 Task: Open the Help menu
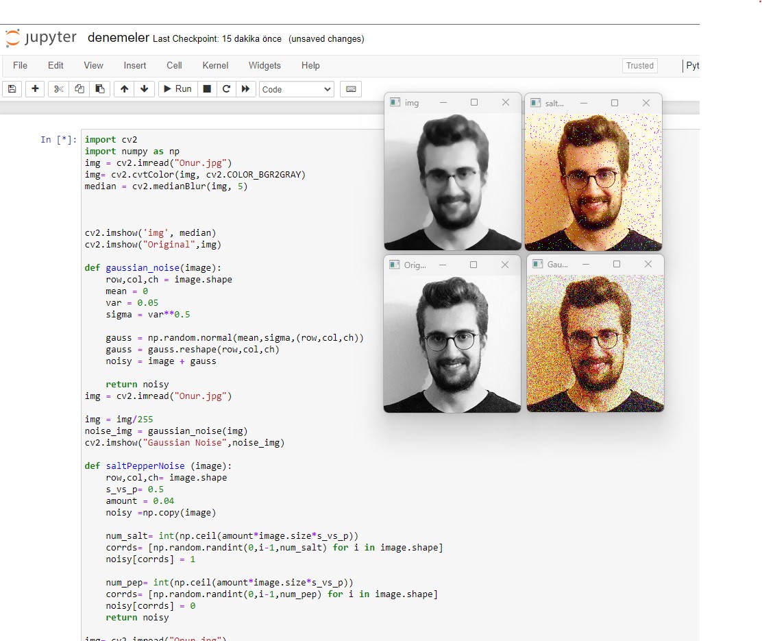pyautogui.click(x=310, y=66)
